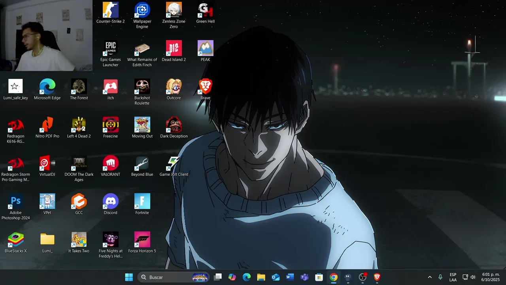Select the Lumi_safe_key file icon

coord(16,89)
